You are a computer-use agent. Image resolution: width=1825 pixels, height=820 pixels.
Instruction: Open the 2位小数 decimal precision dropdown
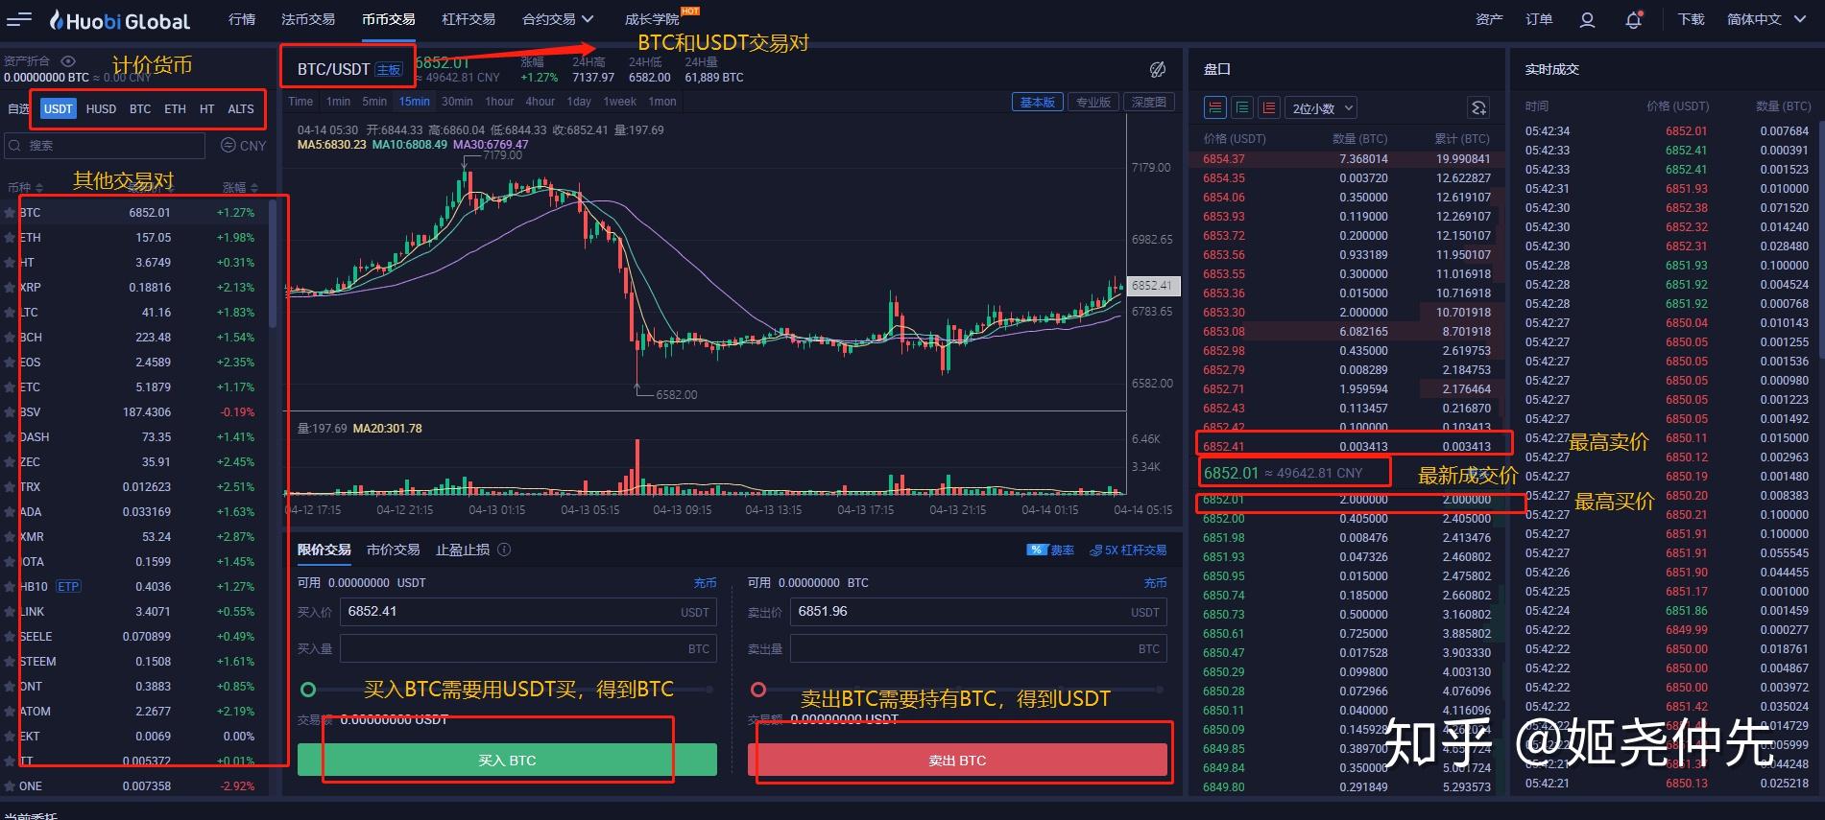pos(1322,108)
